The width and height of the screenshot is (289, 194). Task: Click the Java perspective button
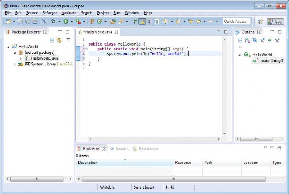click(275, 22)
